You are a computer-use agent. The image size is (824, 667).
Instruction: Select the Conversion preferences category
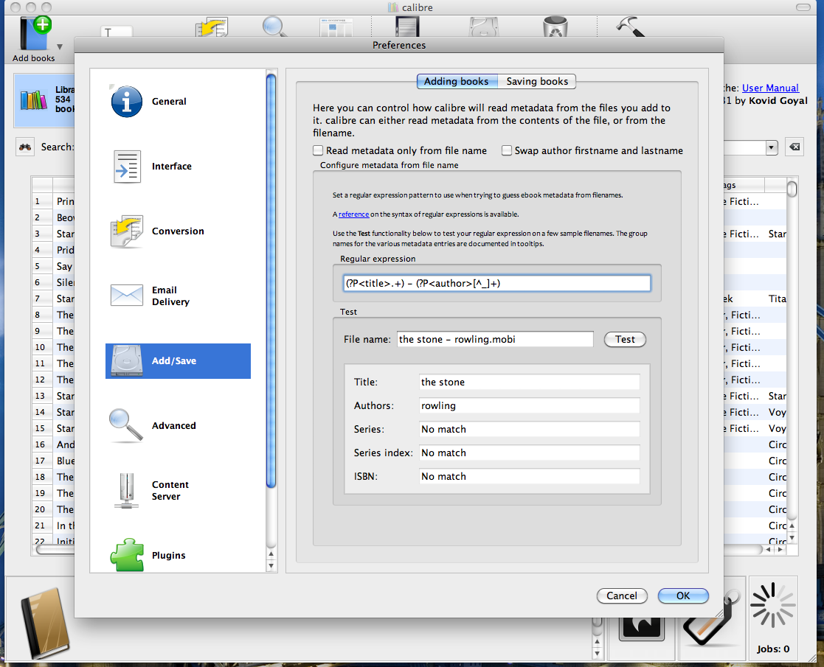178,231
